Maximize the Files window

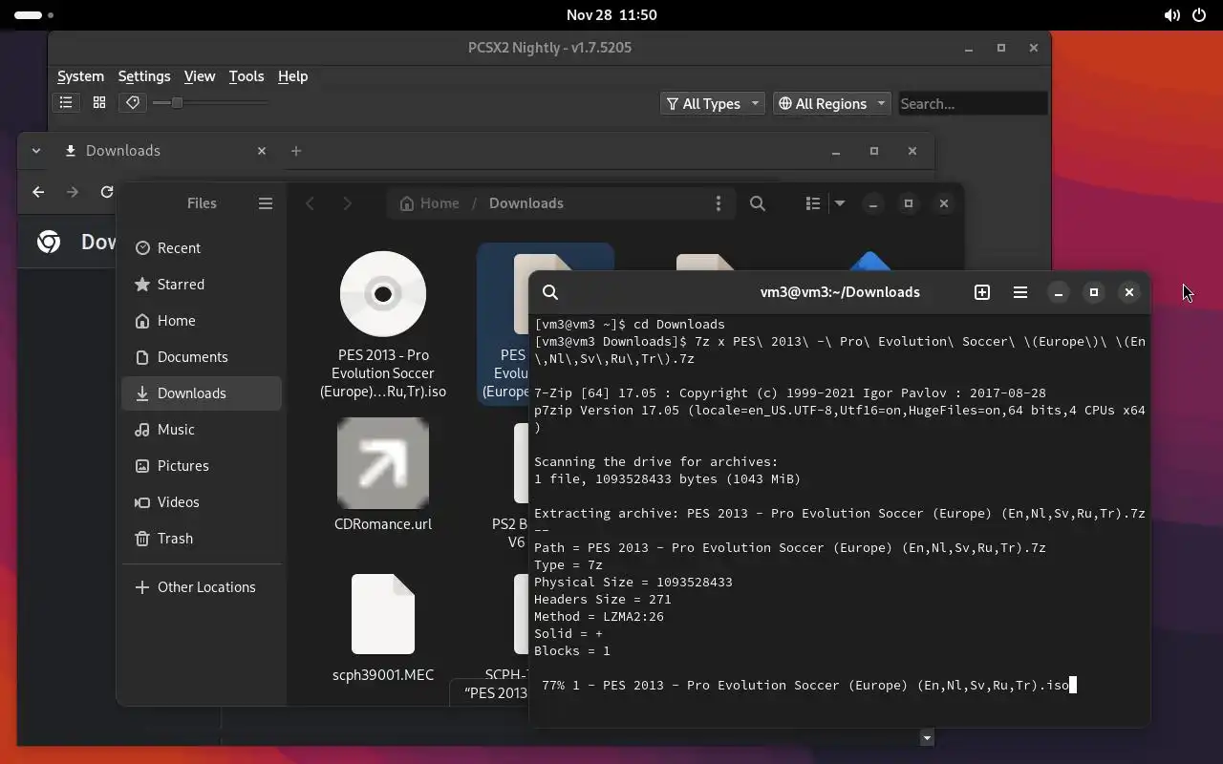909,203
